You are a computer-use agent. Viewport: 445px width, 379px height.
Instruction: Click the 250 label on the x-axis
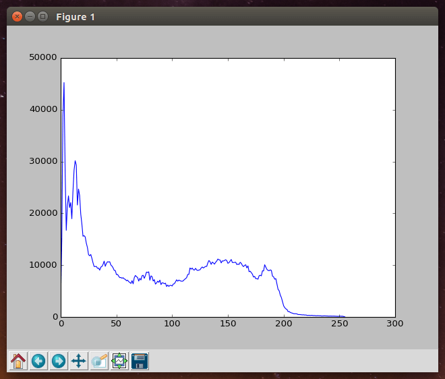tap(339, 323)
